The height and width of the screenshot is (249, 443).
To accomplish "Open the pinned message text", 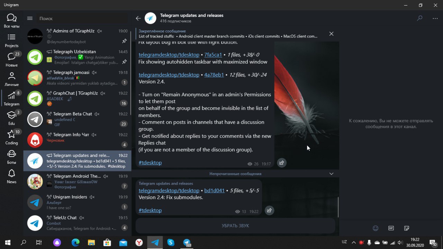I will (228, 36).
